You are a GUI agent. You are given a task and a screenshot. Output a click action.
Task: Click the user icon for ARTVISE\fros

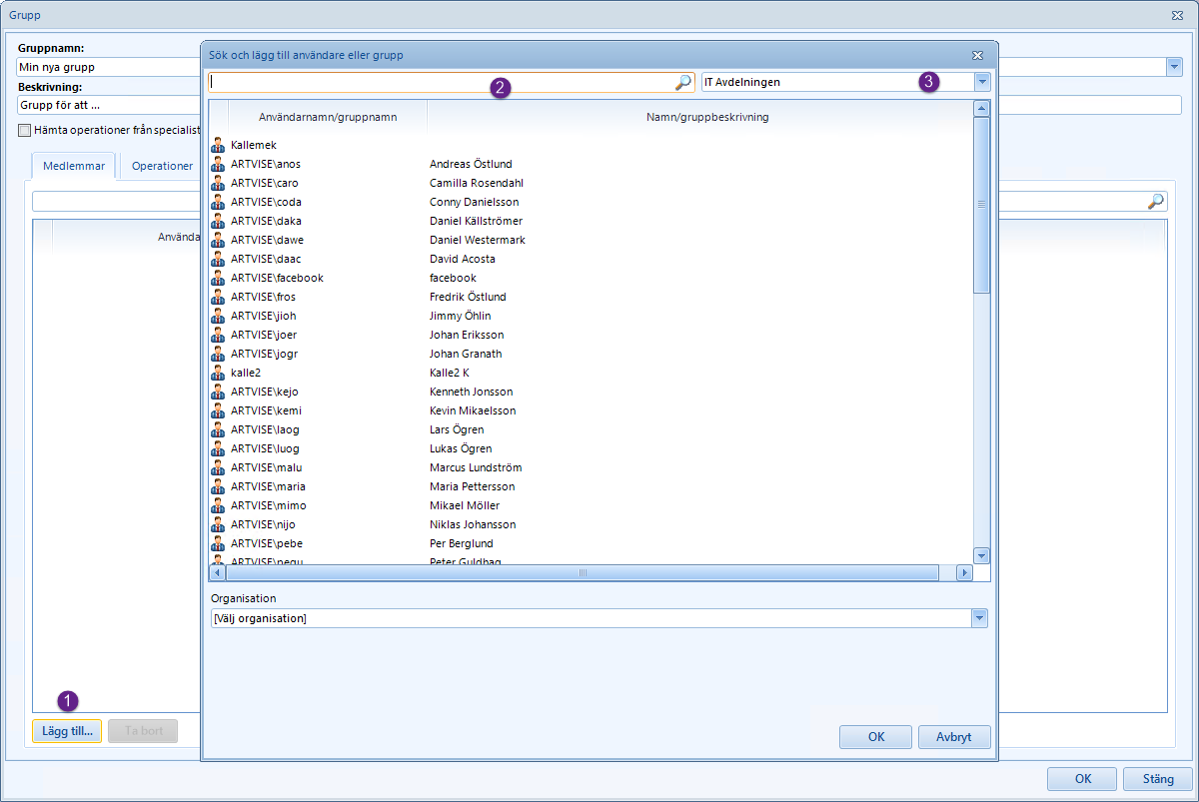[x=218, y=298]
